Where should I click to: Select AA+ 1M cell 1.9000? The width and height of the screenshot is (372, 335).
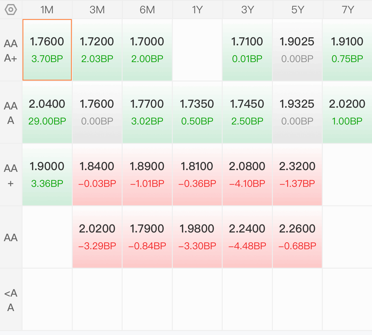coord(47,175)
